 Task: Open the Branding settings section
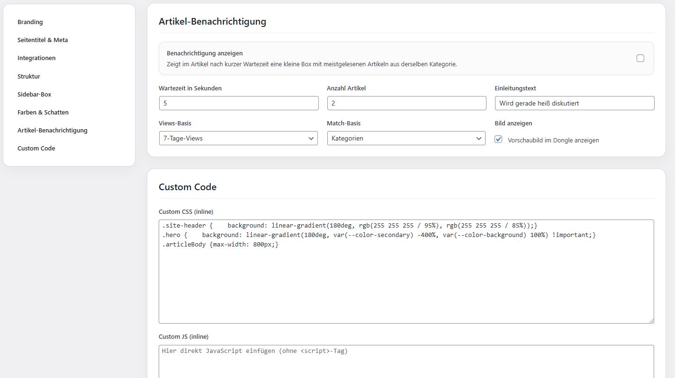30,22
